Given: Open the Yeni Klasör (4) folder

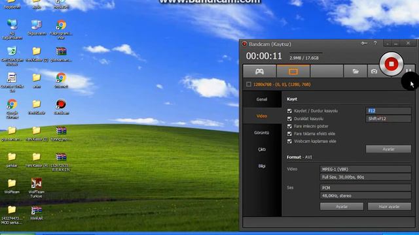Looking at the screenshot, I should 37,159.
